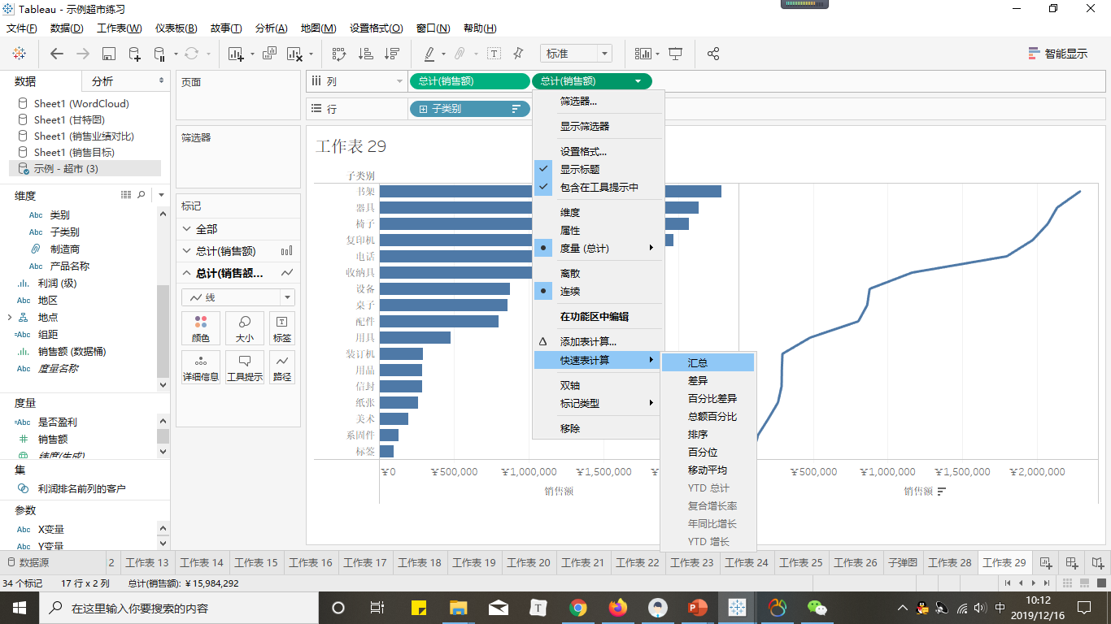Pause auto updates using toolbar icon
The width and height of the screenshot is (1111, 624).
(159, 54)
